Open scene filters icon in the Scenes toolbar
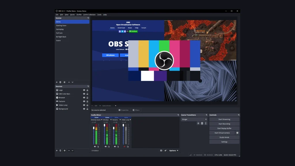This screenshot has width=295, height=166. click(65, 82)
